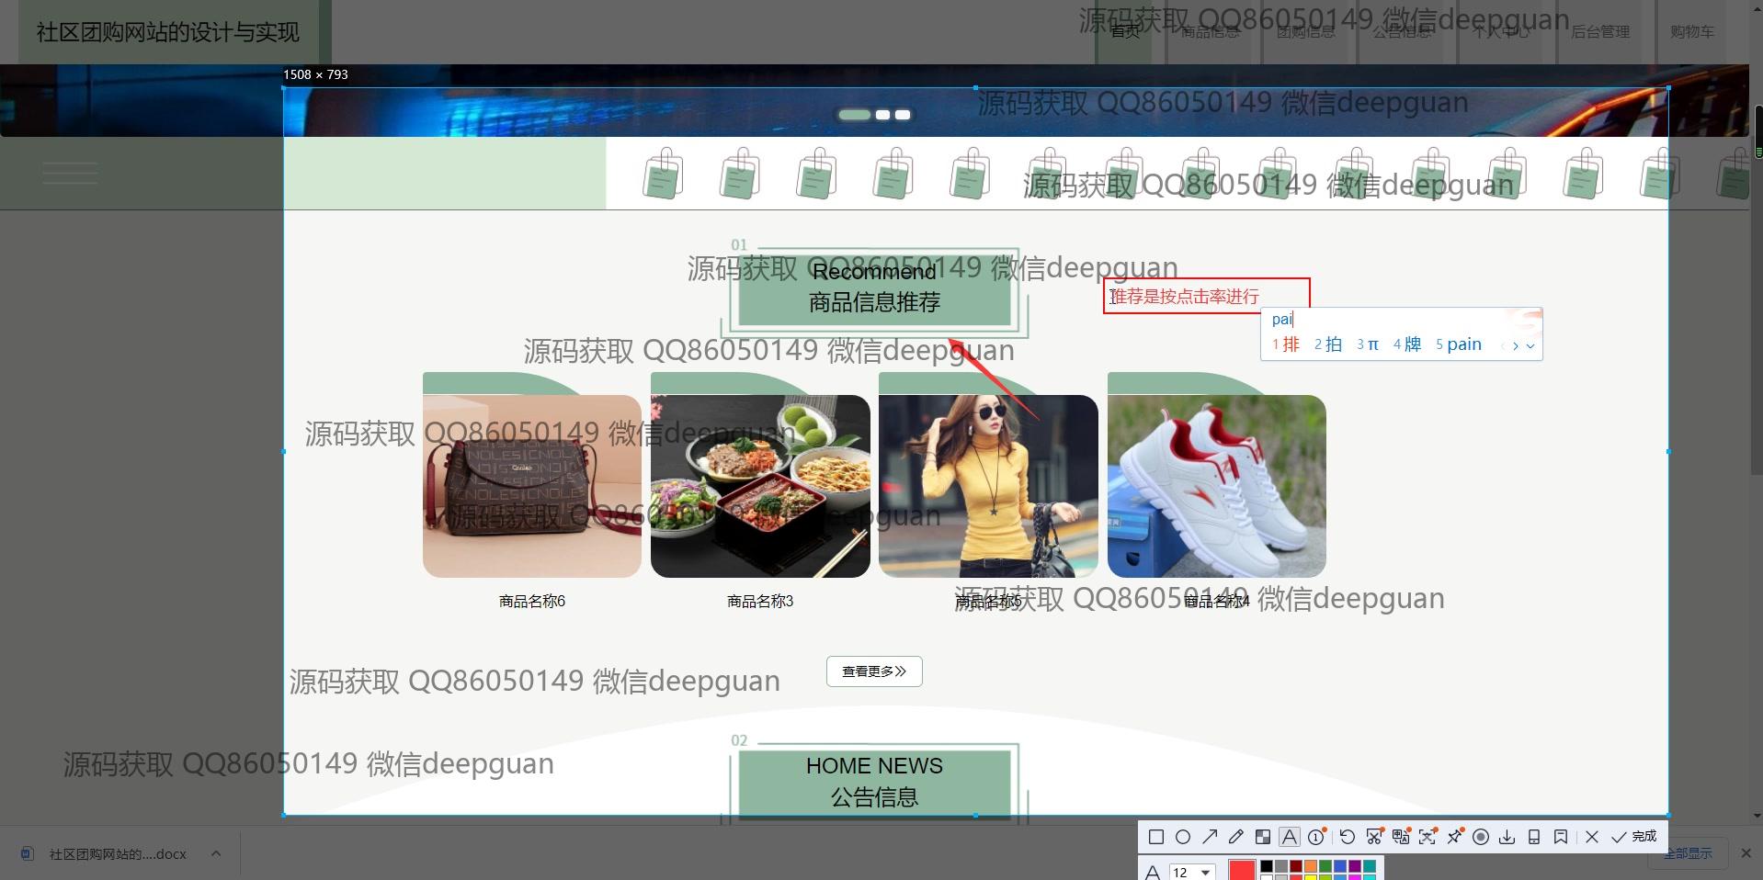Select the ellipse annotation tool

1183,837
